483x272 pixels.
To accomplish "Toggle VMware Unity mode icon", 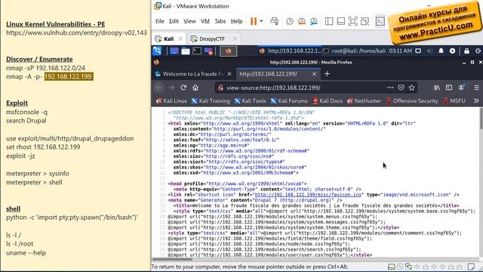I will pos(365,21).
